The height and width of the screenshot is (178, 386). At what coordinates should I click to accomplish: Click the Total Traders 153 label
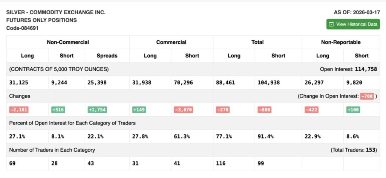tap(354, 150)
